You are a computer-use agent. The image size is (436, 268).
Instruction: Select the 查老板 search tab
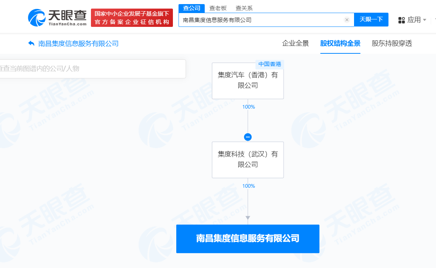218,8
